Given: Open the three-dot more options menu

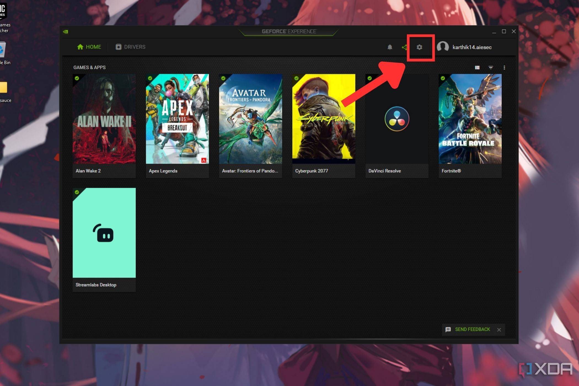Looking at the screenshot, I should pos(504,68).
